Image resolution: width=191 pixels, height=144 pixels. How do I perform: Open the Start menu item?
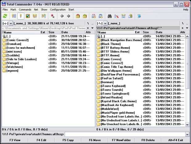[x=71, y=10]
